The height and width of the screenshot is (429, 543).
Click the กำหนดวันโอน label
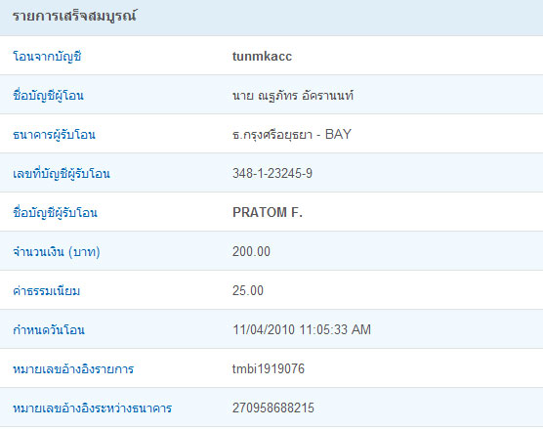pos(49,329)
